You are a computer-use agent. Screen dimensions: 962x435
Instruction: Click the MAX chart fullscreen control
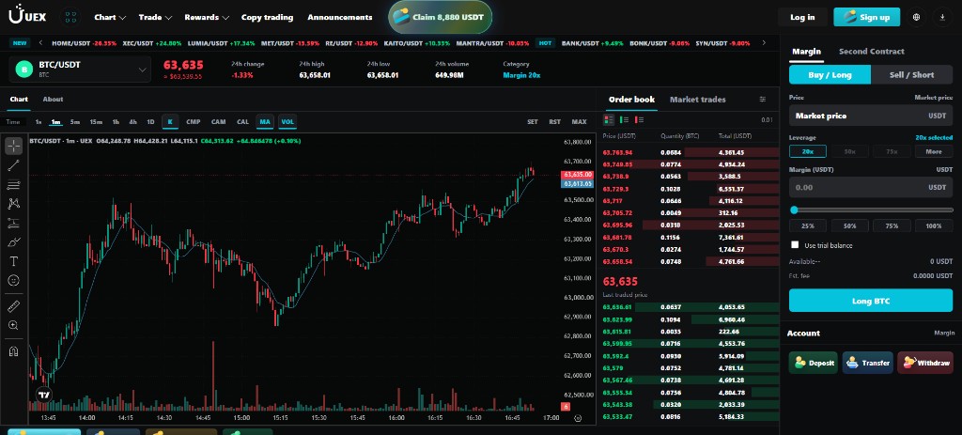click(579, 121)
